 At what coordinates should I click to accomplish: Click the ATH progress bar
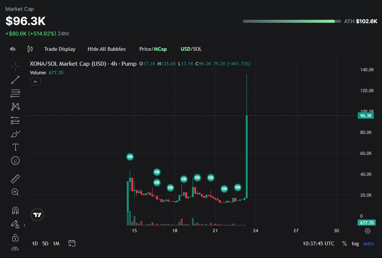[x=292, y=21]
